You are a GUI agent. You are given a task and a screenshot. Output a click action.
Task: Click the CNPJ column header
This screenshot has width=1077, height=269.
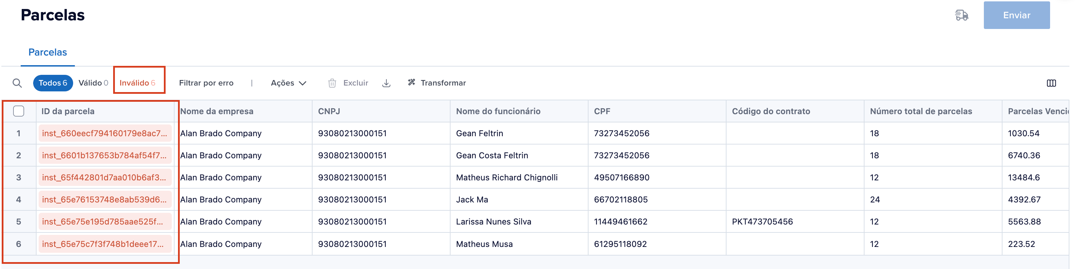click(x=329, y=111)
